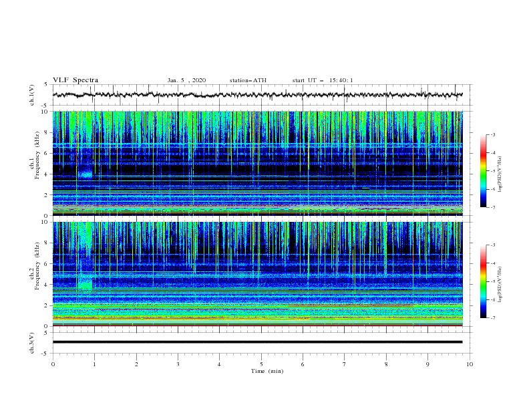
Task: Click the "VLF Spectra" plot title
Action: click(x=75, y=80)
